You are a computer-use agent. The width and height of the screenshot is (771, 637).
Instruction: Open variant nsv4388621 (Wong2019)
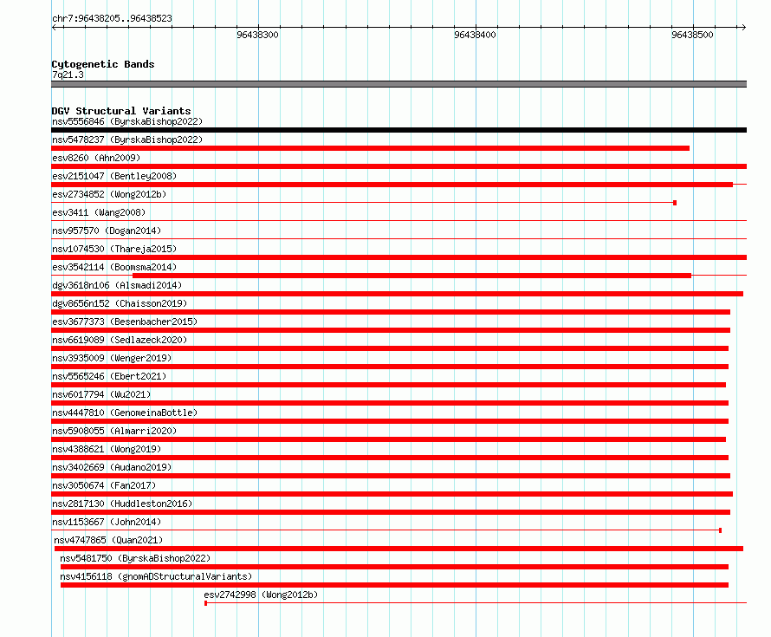pyautogui.click(x=107, y=449)
